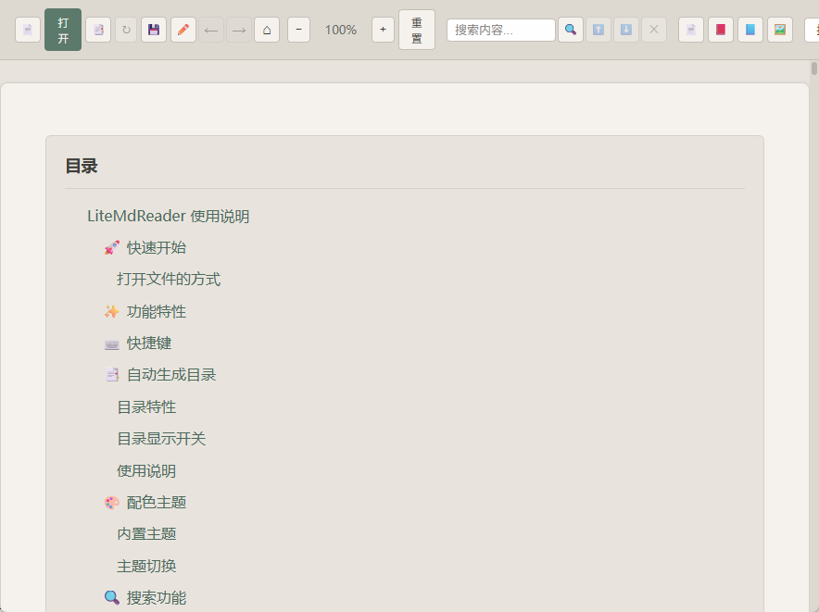This screenshot has width=819, height=612.
Task: Click the refresh/reload arrow icon
Action: [126, 30]
